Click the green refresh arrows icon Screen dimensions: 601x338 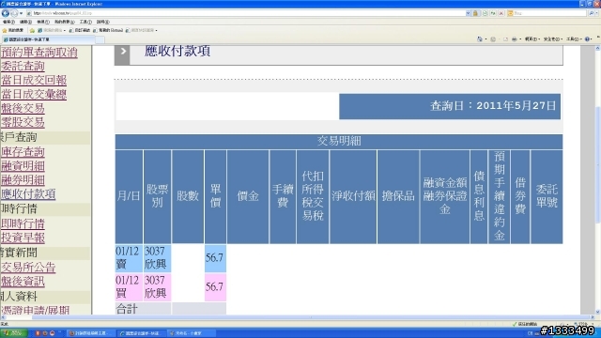coord(493,13)
